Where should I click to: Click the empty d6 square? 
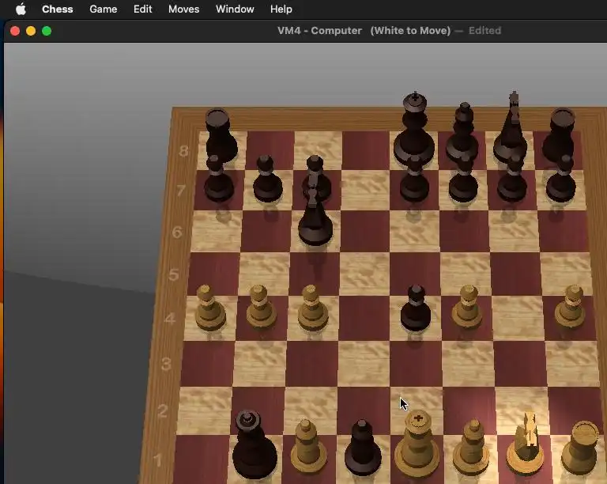(x=365, y=231)
